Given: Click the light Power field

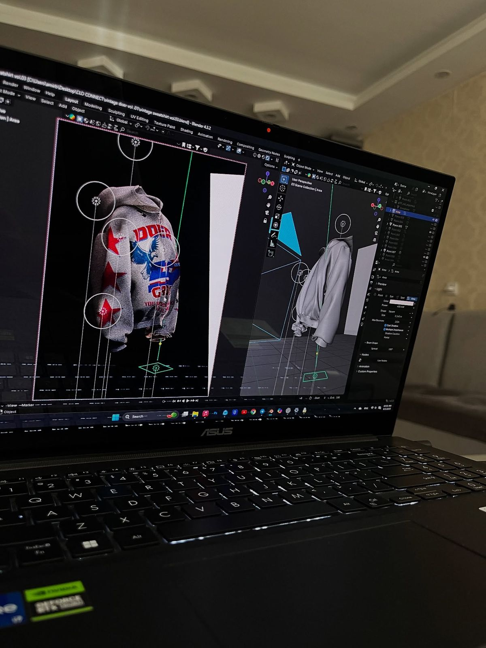Looking at the screenshot, I should [x=400, y=307].
